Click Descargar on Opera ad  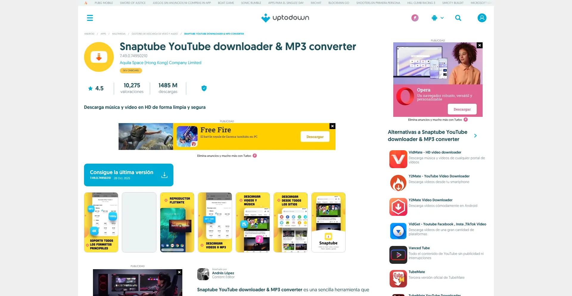[462, 109]
